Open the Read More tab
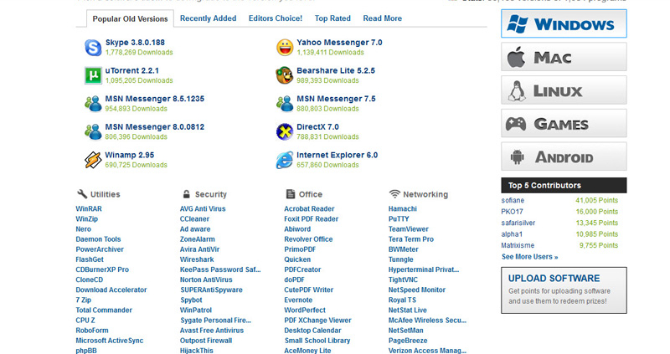670x354 pixels. click(x=383, y=18)
